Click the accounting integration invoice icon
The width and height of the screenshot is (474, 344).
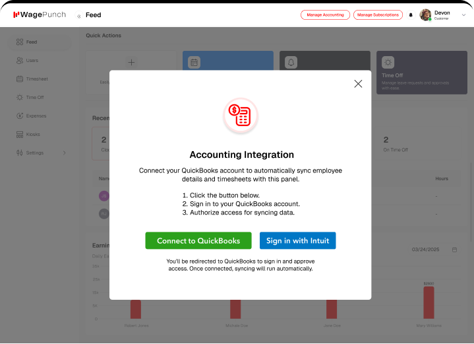pos(240,116)
